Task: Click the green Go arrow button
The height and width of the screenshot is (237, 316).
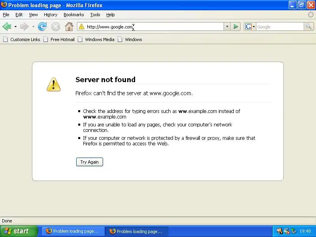Action: tap(235, 26)
